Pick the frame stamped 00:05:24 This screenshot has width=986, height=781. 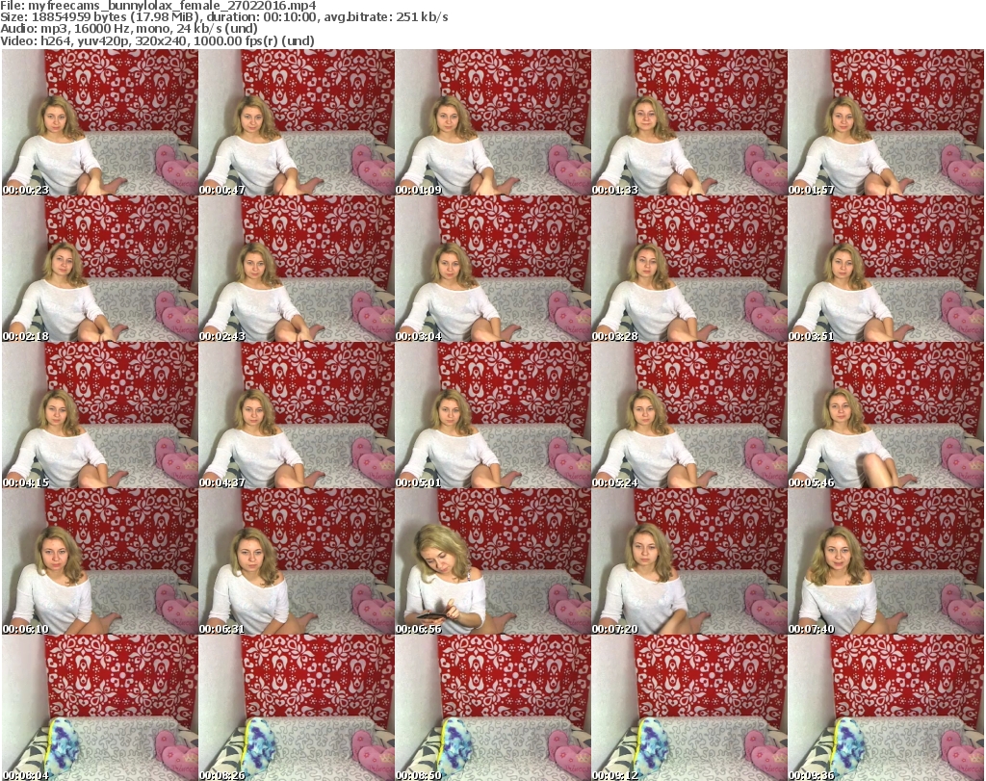pyautogui.click(x=689, y=416)
